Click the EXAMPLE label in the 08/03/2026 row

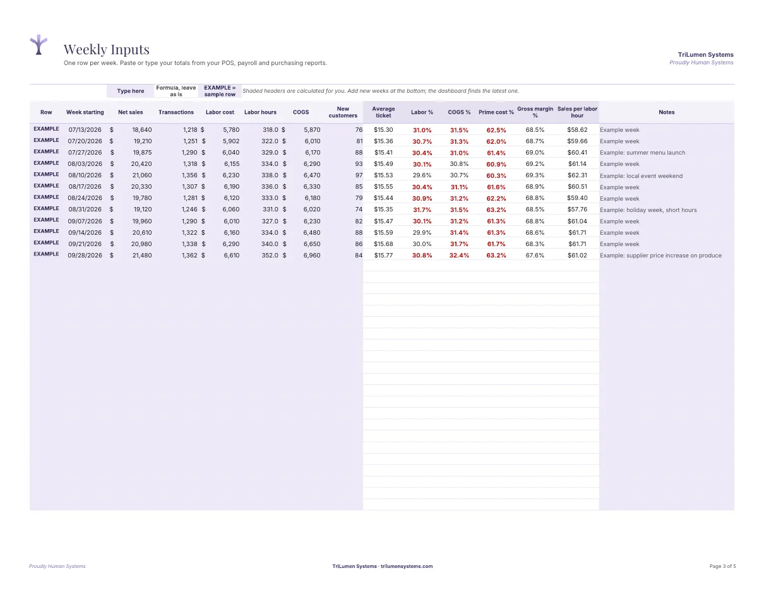(46, 163)
